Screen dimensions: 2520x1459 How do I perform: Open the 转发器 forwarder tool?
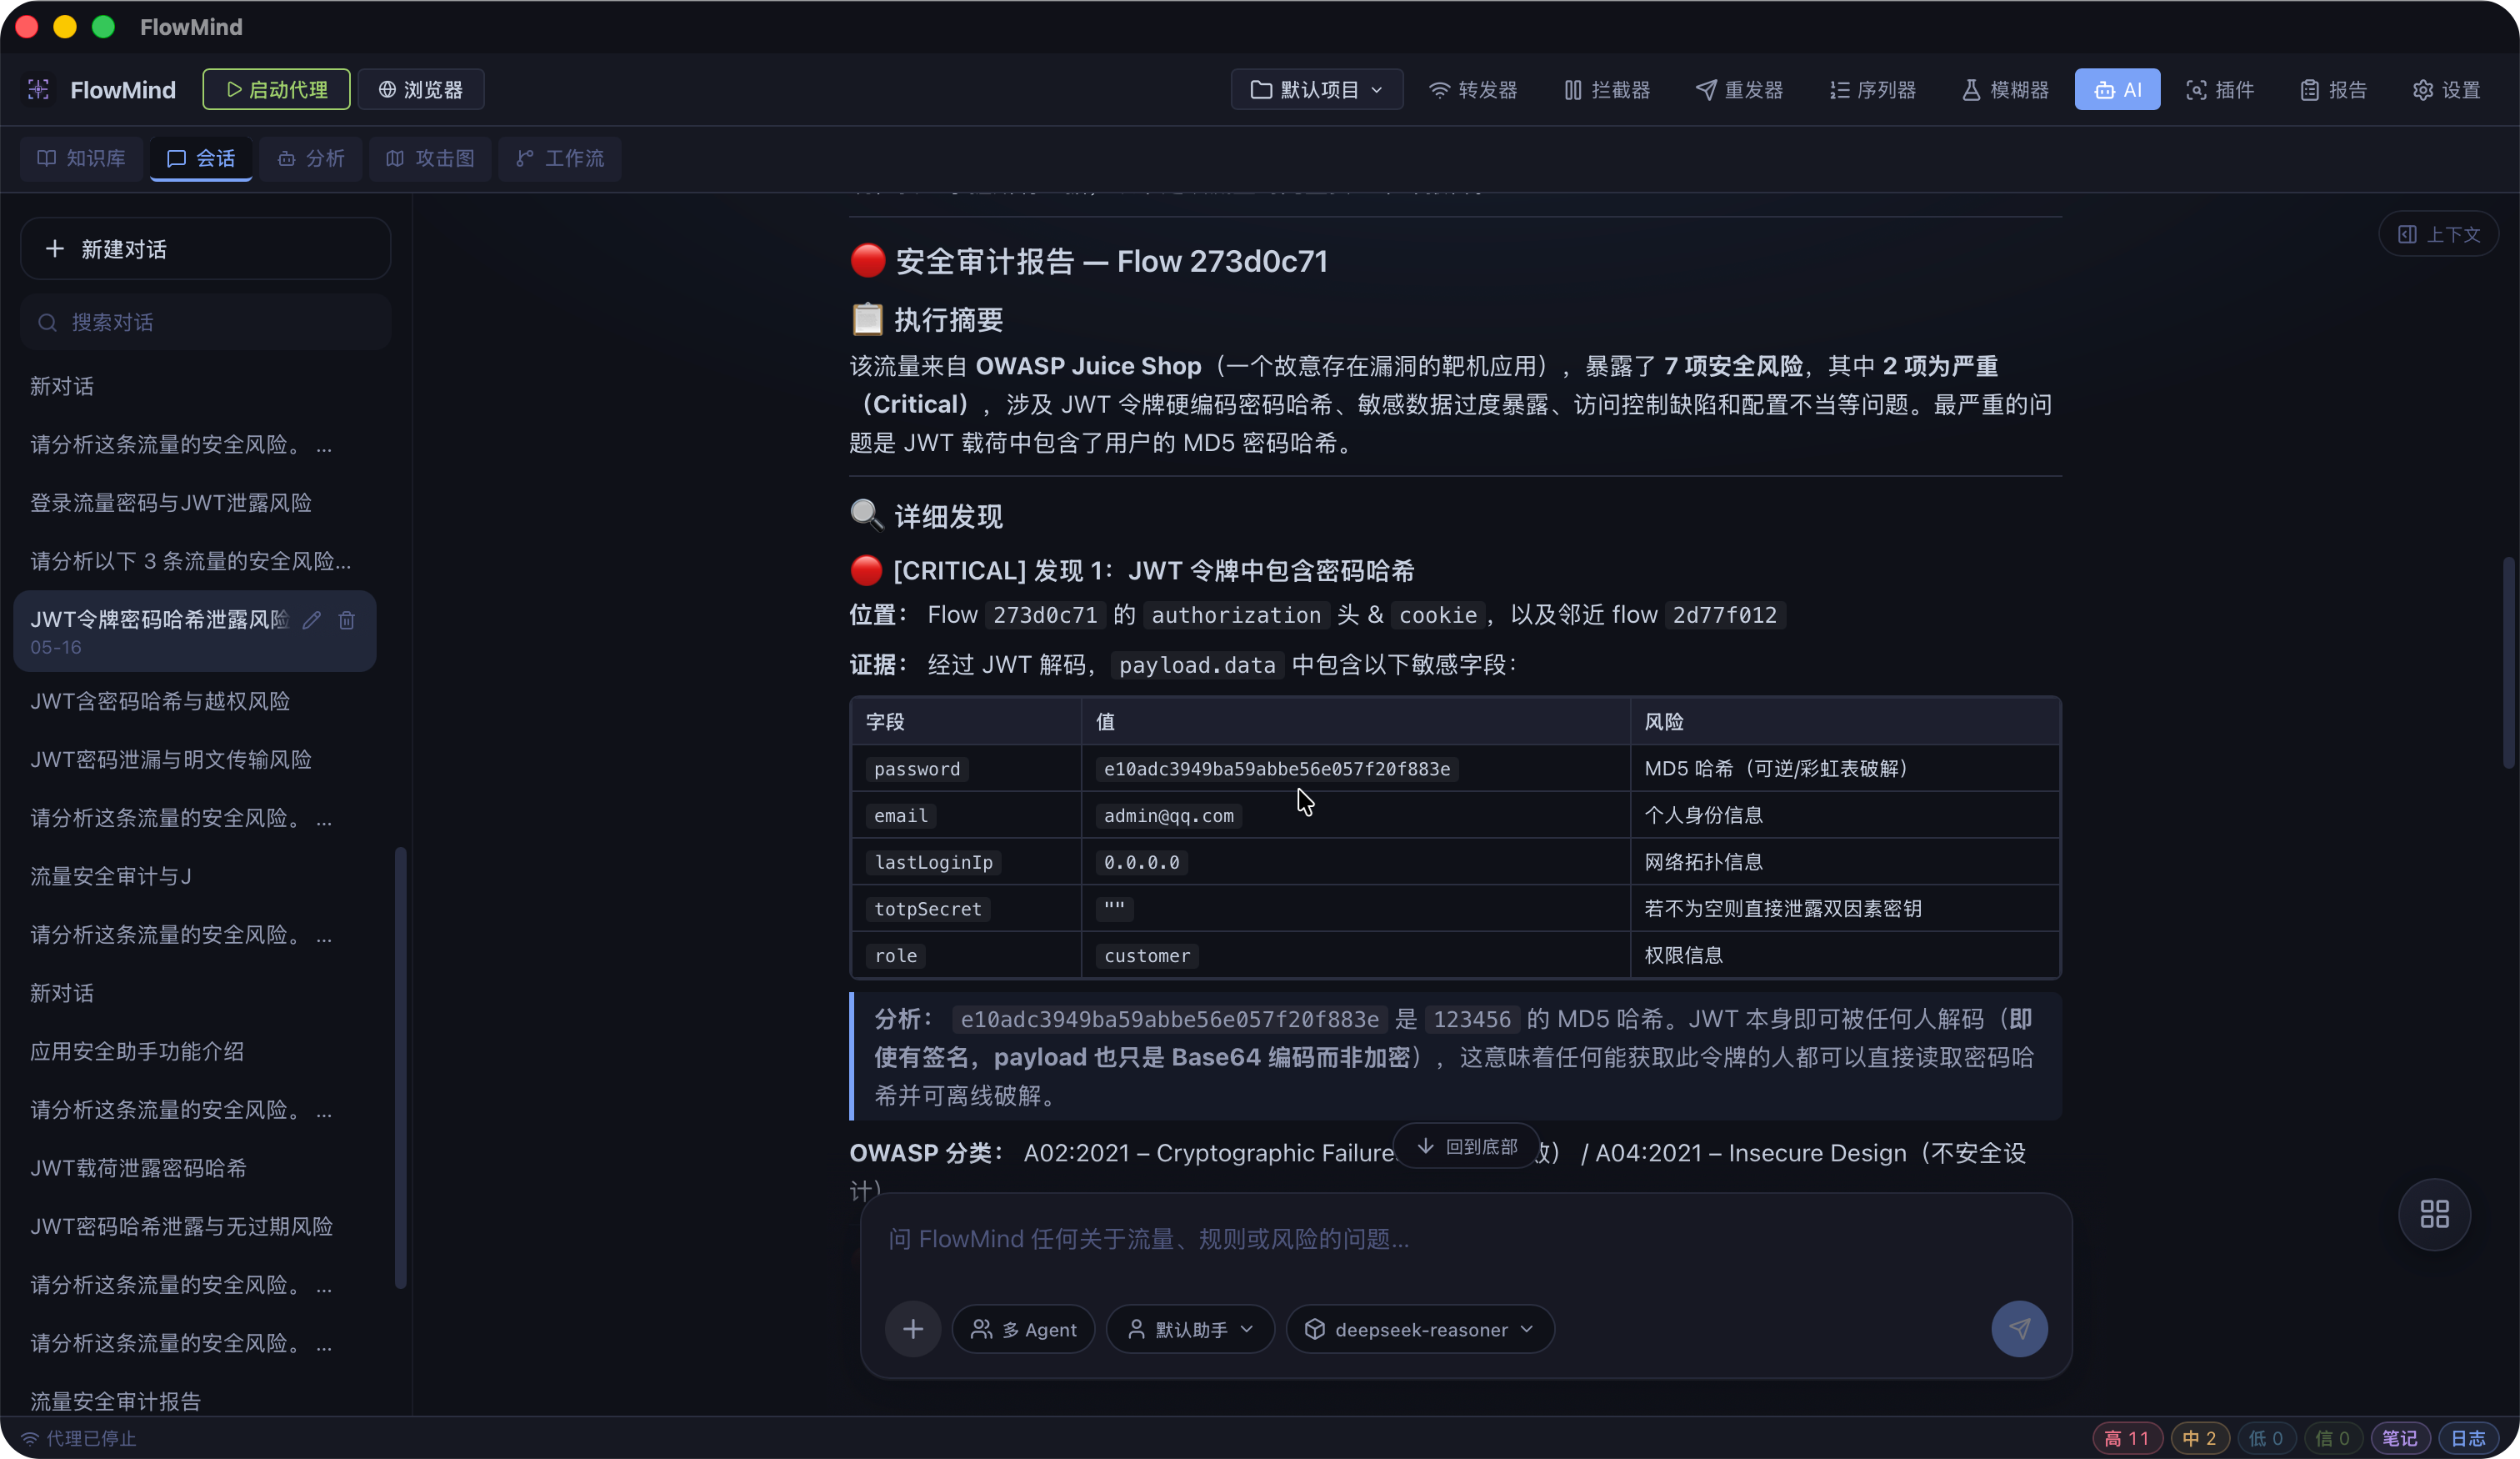(x=1473, y=90)
